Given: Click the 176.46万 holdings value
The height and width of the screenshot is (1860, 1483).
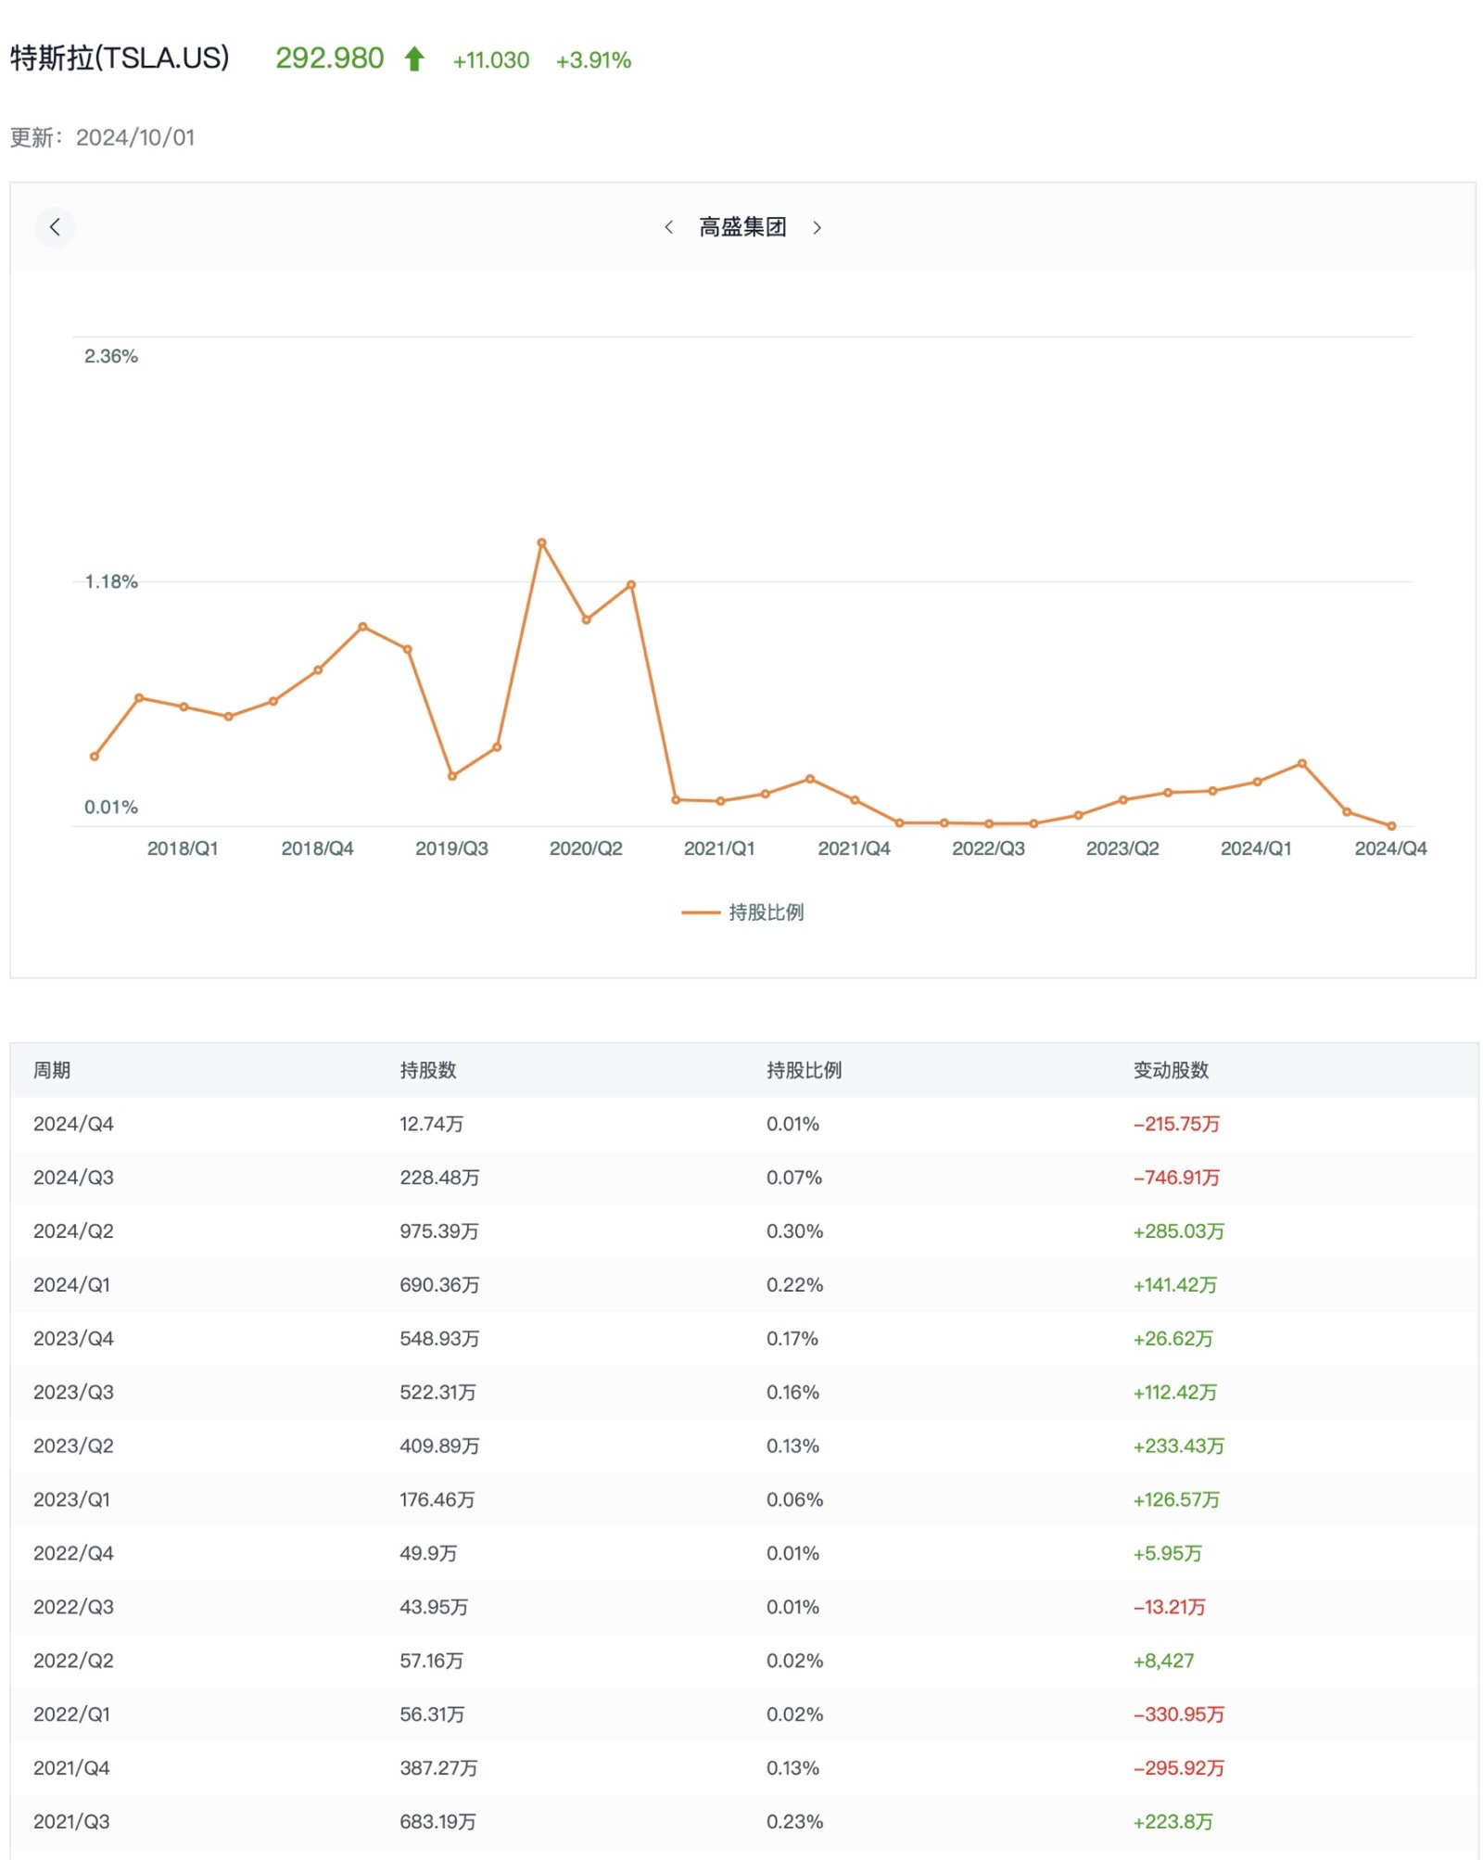Looking at the screenshot, I should tap(437, 1500).
